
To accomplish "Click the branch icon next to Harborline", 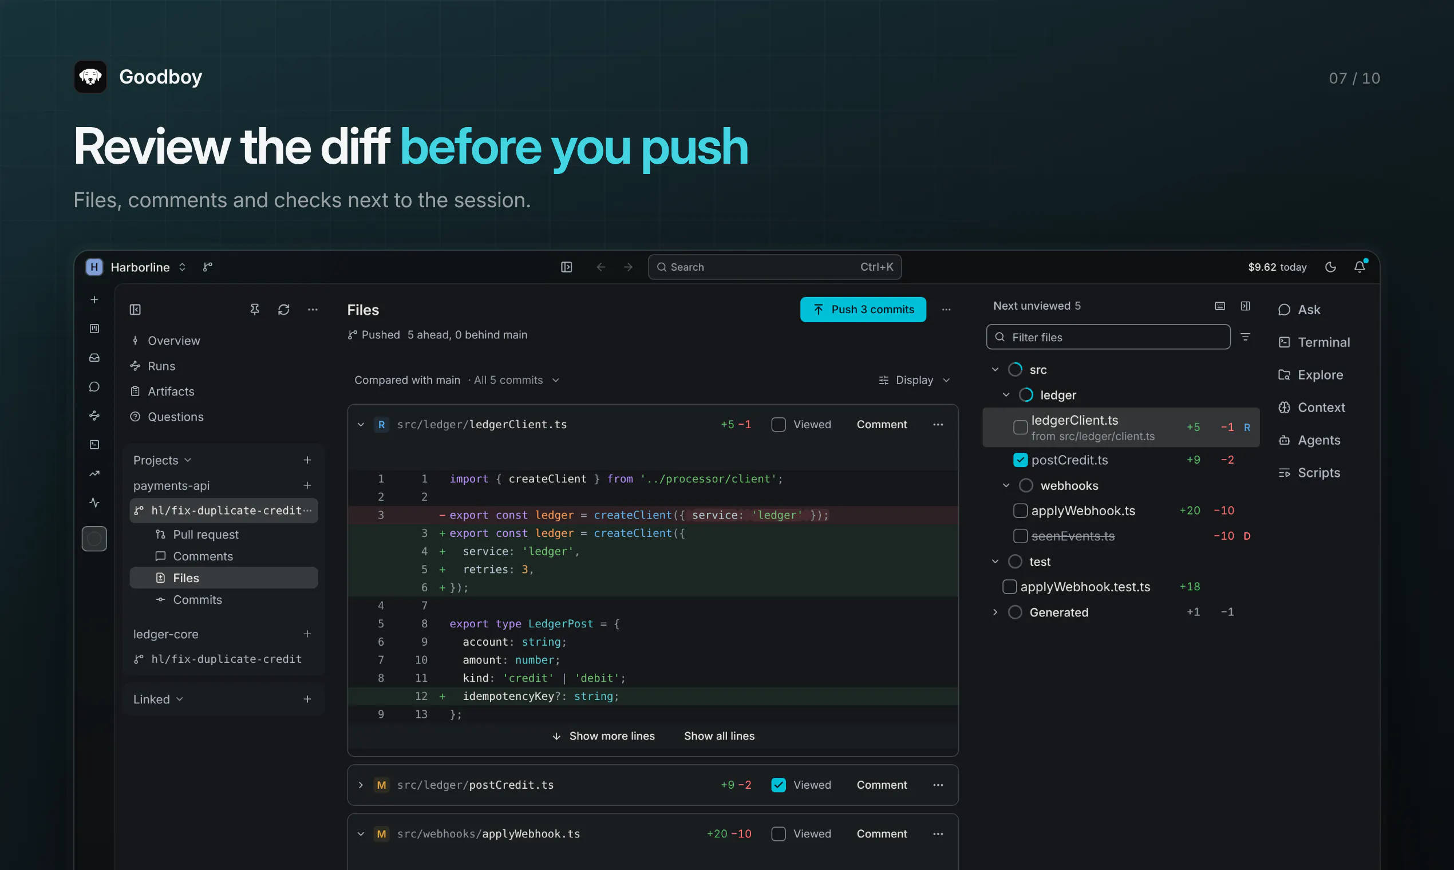I will pos(208,267).
